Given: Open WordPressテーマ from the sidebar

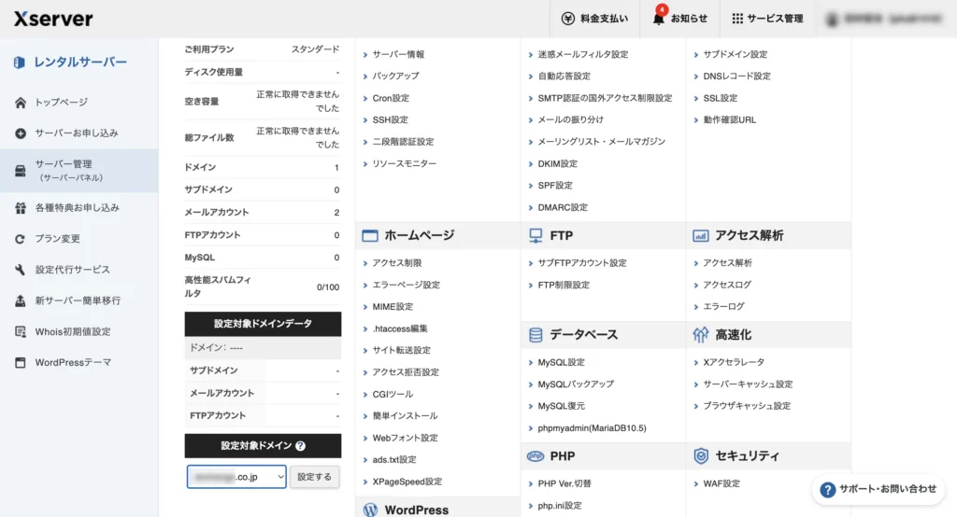Looking at the screenshot, I should point(73,362).
